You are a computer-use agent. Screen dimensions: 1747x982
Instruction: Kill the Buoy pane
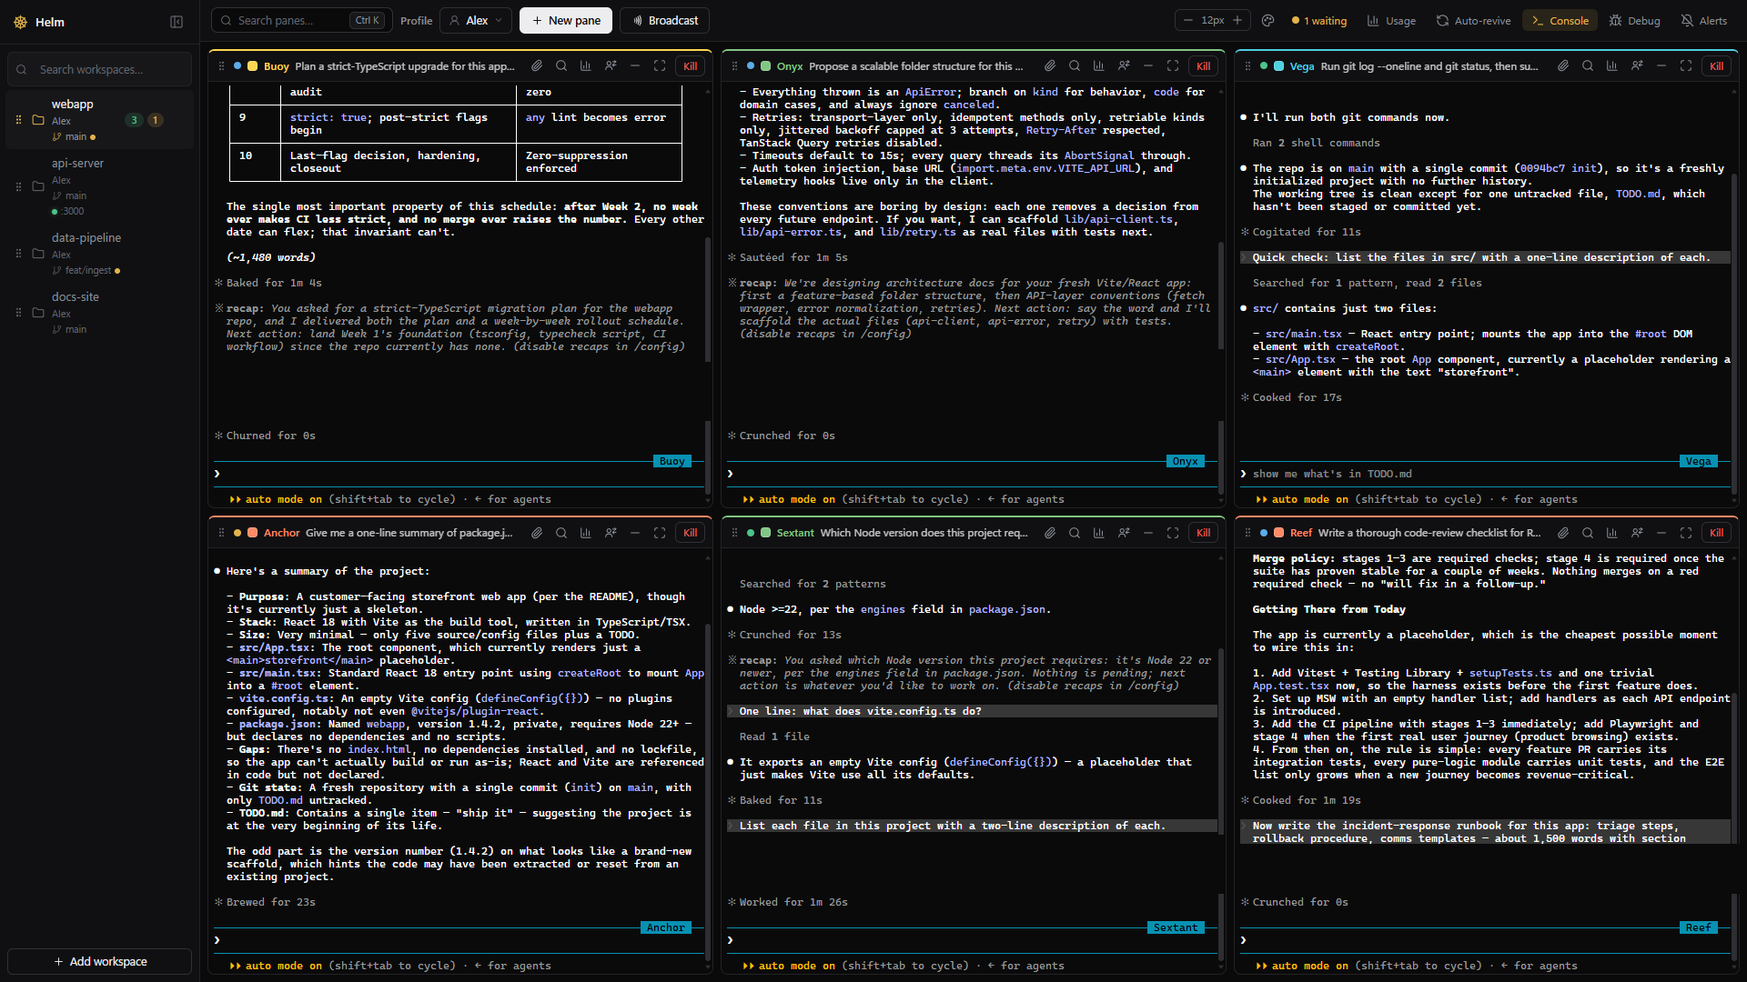coord(691,65)
